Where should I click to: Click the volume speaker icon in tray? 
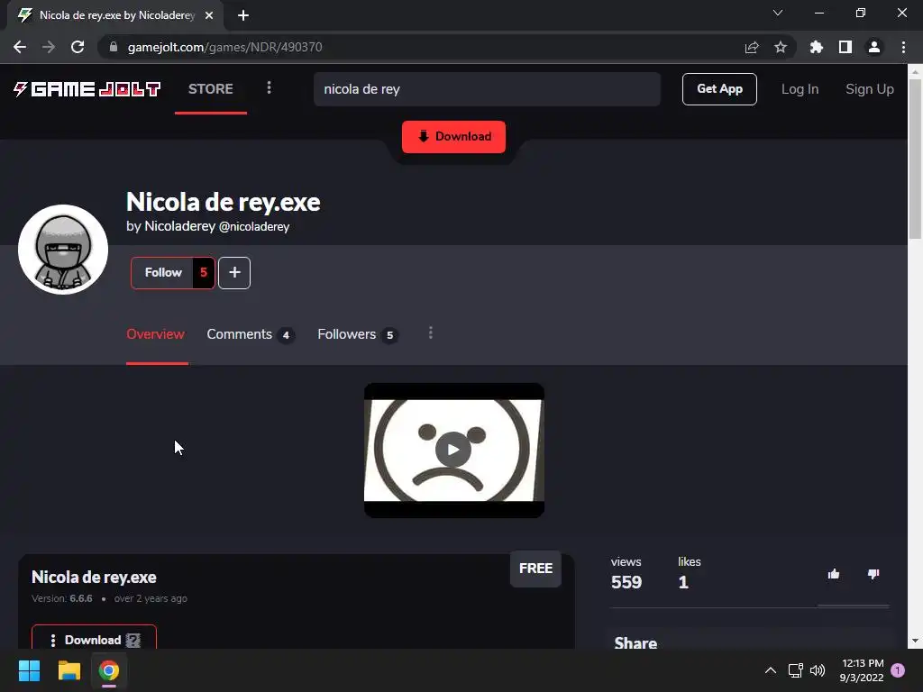click(x=818, y=670)
